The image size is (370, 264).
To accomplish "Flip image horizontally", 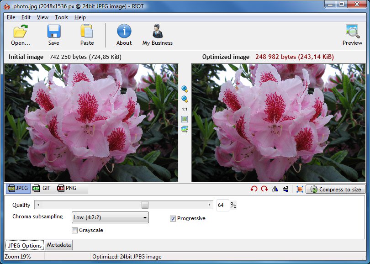I will 275,189.
